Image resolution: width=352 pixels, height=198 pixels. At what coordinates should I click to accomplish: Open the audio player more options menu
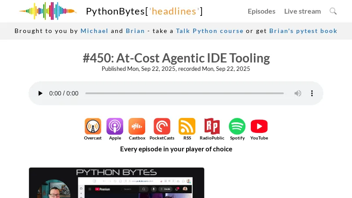click(x=312, y=93)
